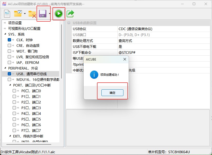Image resolution: width=212 pixels, height=155 pixels.
Task: Collapse the SYS 系统 tree node
Action: click(x=5, y=34)
